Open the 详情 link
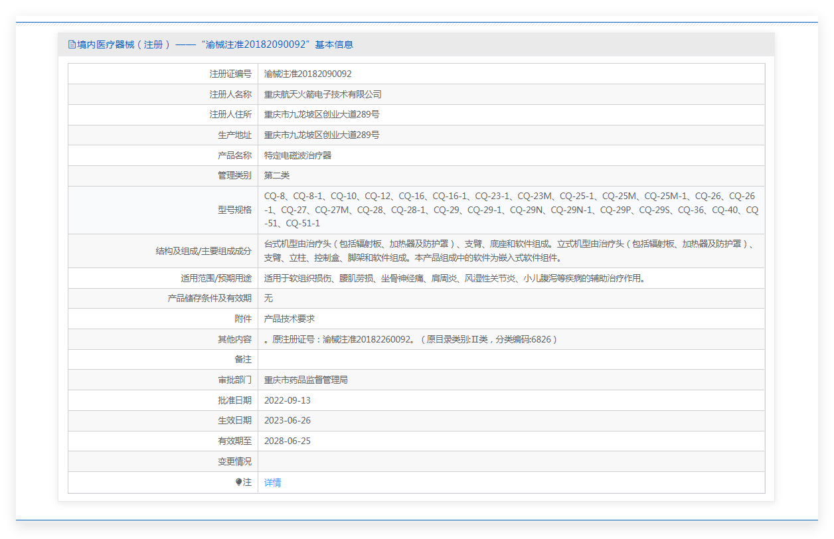This screenshot has width=834, height=539. [x=272, y=483]
